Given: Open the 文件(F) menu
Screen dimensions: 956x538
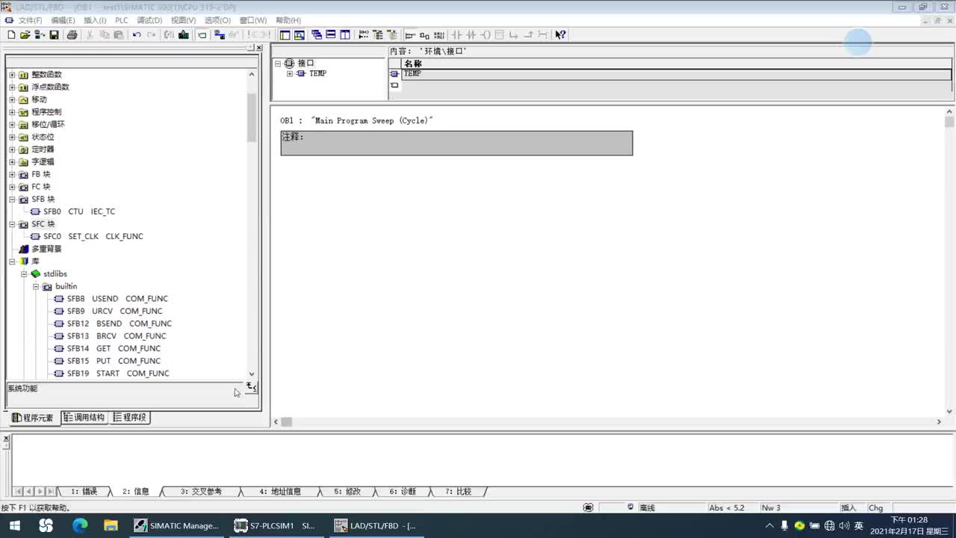Looking at the screenshot, I should [x=30, y=20].
